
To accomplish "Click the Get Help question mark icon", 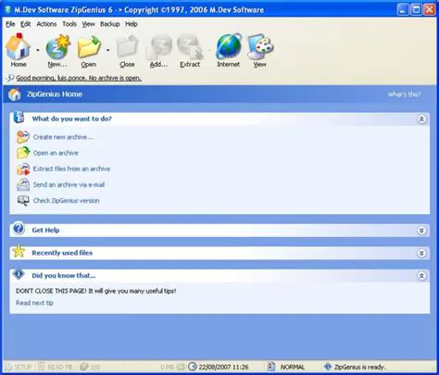I will click(19, 229).
